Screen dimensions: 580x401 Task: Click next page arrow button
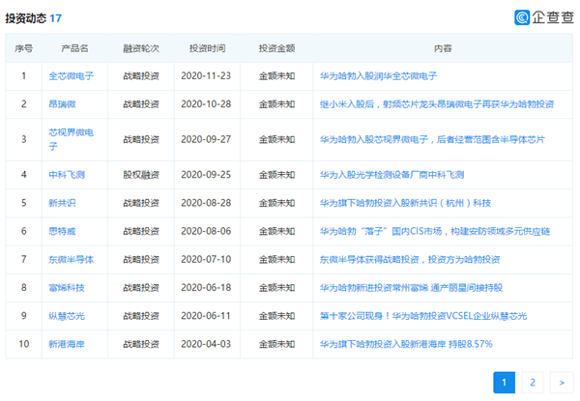562,383
